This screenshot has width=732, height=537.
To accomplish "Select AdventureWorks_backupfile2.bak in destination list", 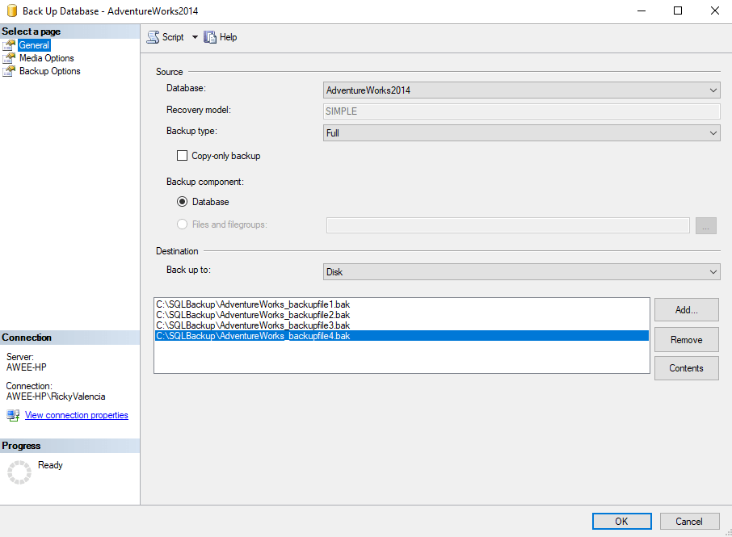I will click(x=402, y=315).
